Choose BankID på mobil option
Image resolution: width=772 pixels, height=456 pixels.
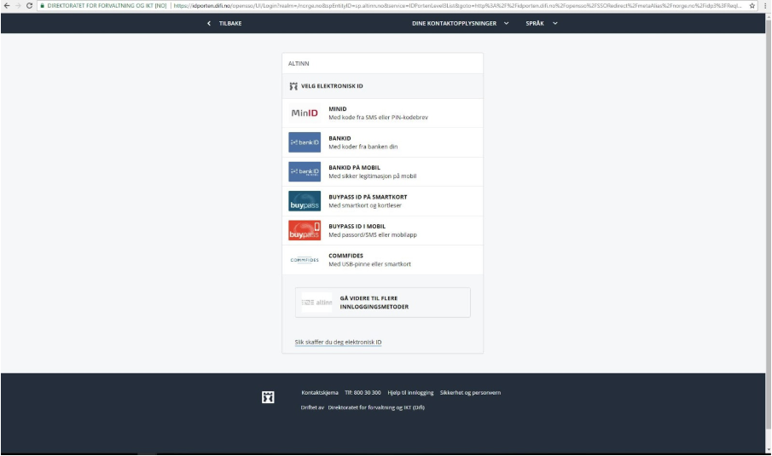click(382, 171)
